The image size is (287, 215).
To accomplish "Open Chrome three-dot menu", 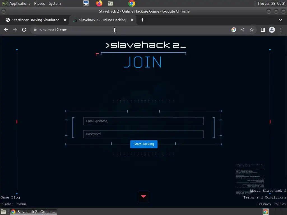I will pyautogui.click(x=281, y=30).
